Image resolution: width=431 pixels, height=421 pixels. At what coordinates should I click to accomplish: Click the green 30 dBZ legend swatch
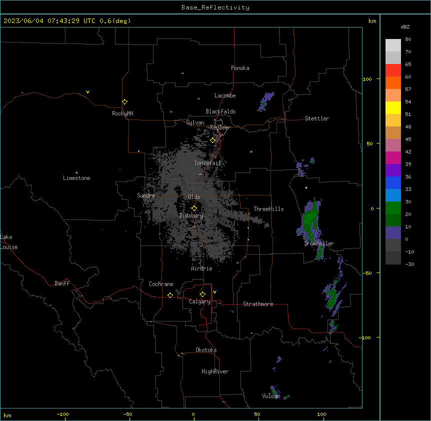pyautogui.click(x=393, y=208)
